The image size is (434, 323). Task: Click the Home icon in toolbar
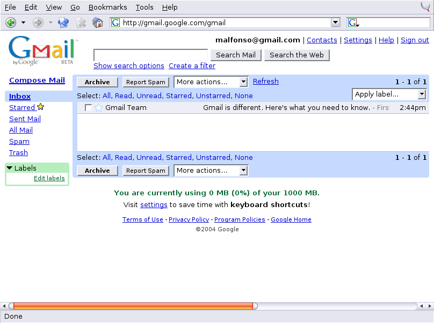(97, 23)
